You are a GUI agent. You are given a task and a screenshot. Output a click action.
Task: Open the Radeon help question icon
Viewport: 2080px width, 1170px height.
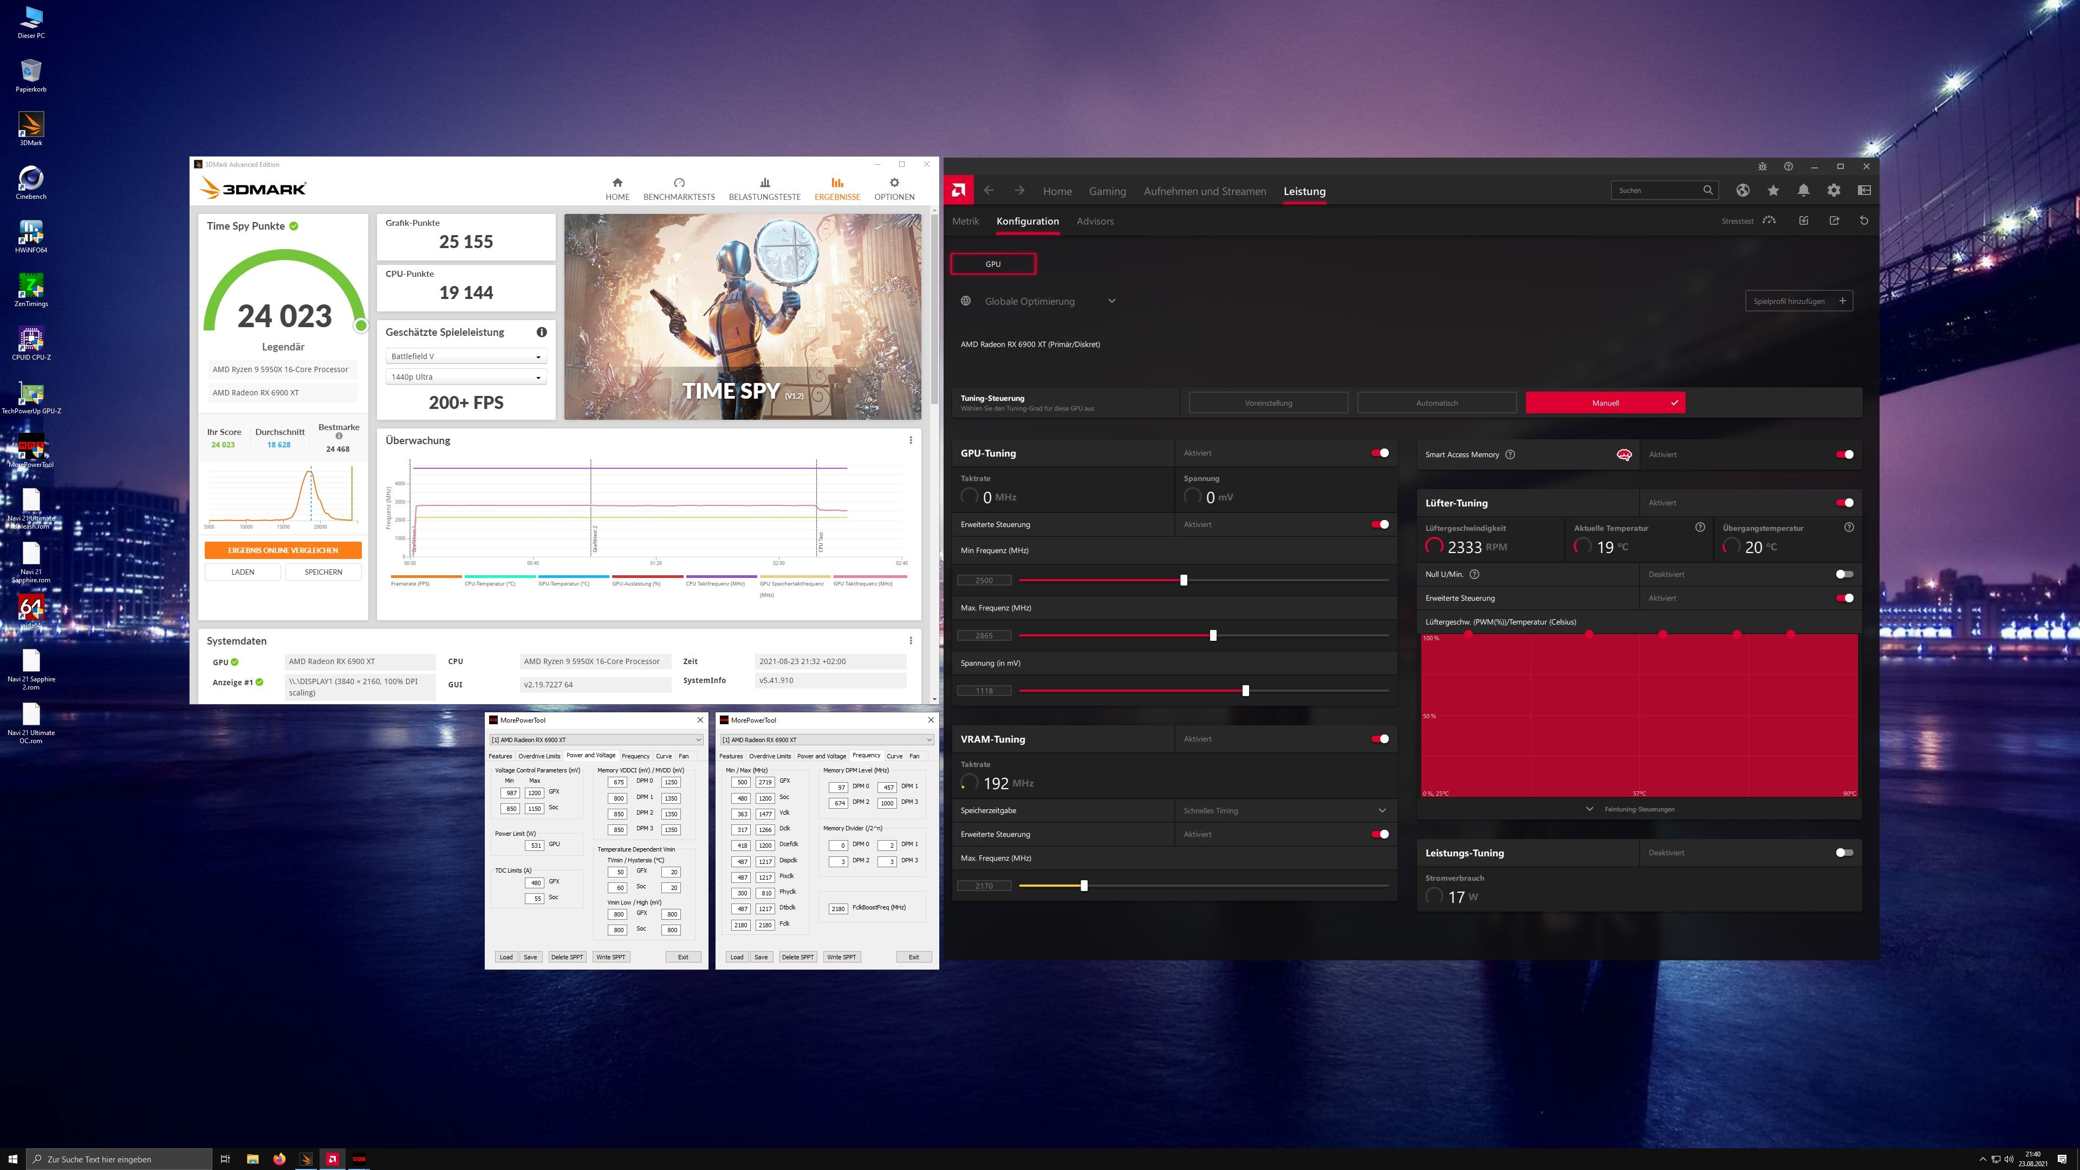point(1787,166)
